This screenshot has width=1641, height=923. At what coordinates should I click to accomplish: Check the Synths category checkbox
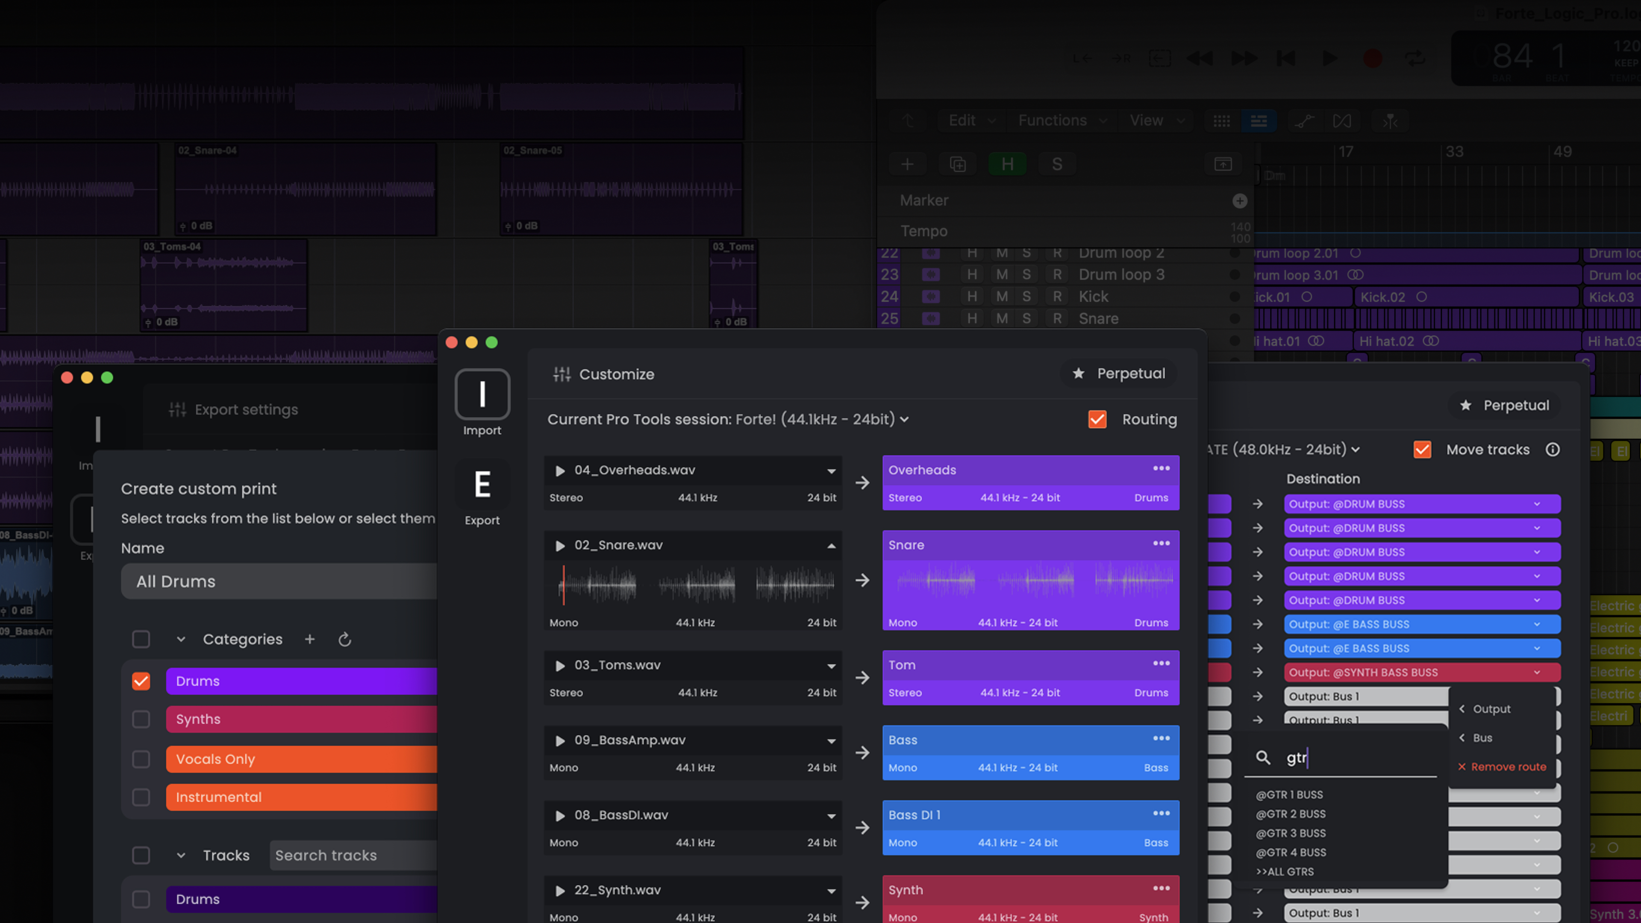click(141, 719)
